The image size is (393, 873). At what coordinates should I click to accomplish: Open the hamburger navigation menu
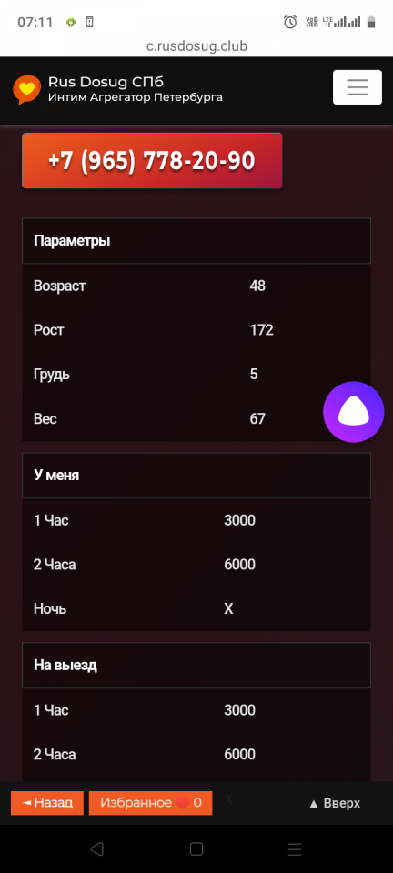coord(358,87)
